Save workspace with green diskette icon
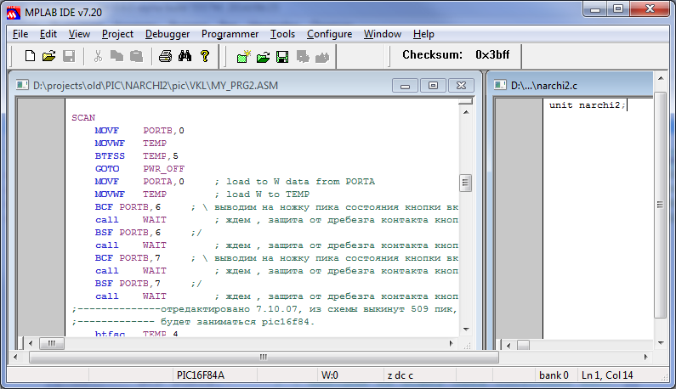The width and height of the screenshot is (676, 389). pos(282,56)
